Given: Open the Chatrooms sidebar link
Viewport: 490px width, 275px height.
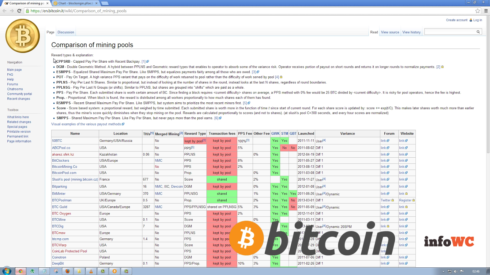Looking at the screenshot, I should tap(15, 89).
